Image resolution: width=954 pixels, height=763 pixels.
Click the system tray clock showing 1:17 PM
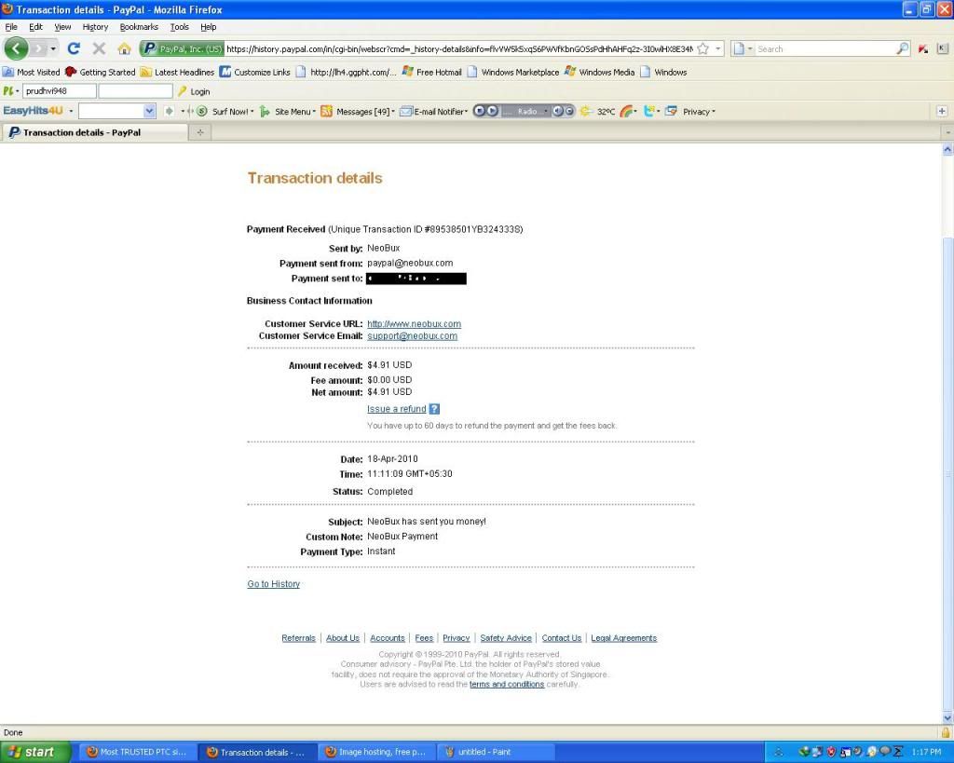(x=926, y=752)
